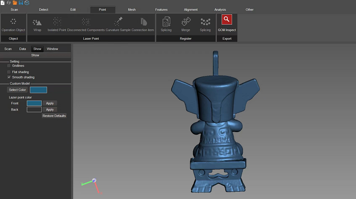
Task: Click the Restore Defaults button
Action: tap(54, 116)
